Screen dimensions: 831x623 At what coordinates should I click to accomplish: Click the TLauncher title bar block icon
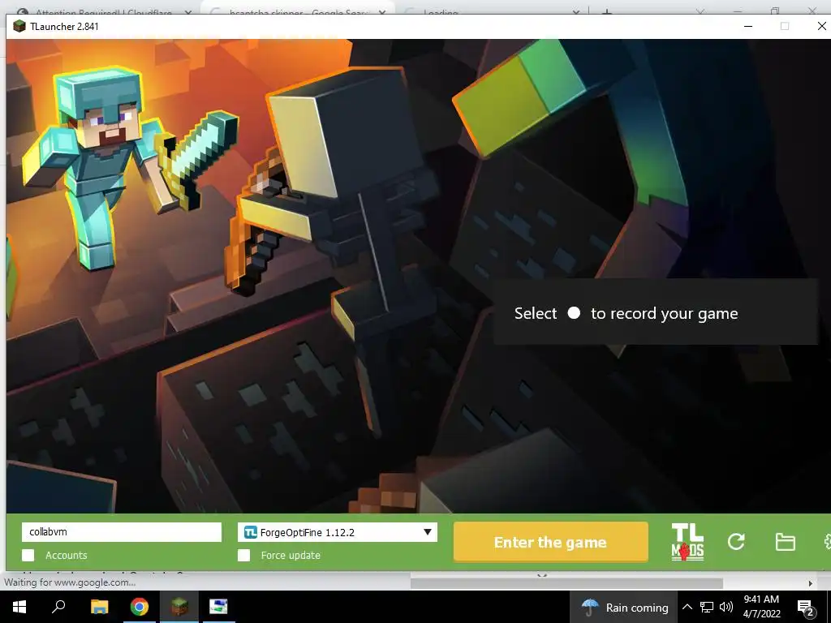pos(19,27)
